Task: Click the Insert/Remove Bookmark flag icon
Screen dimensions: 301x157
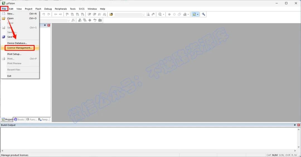Action: 67,14
